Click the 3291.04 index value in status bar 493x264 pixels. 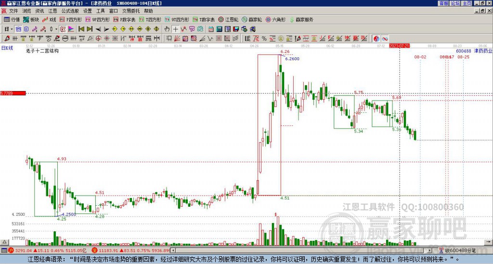tap(24, 251)
